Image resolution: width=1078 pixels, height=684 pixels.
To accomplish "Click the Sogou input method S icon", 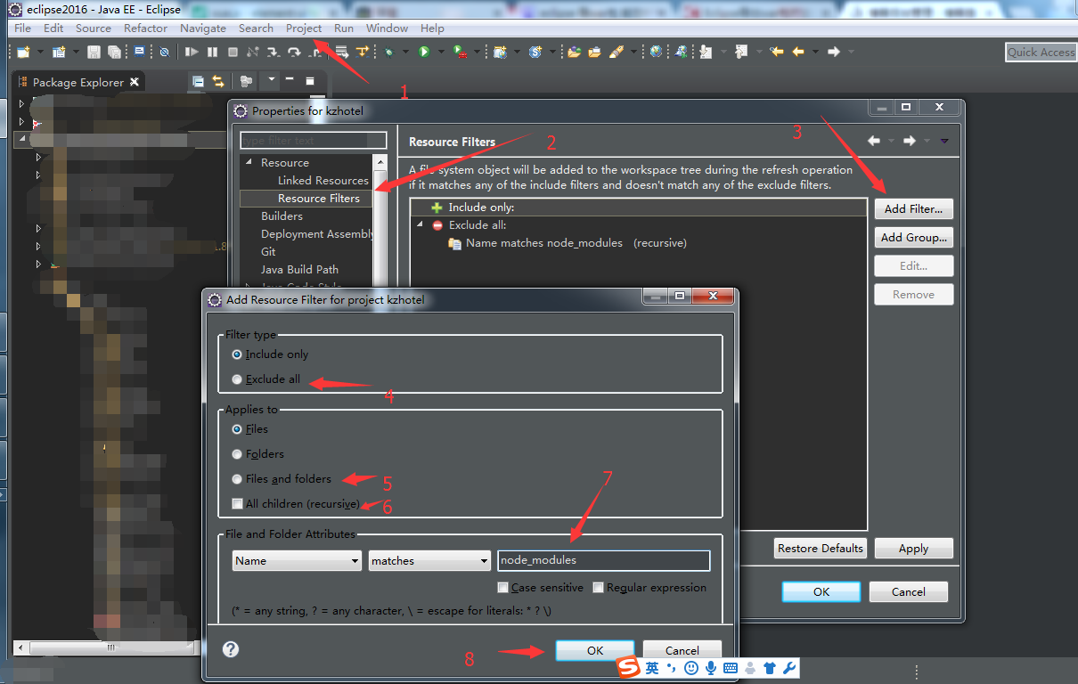I will pyautogui.click(x=630, y=668).
